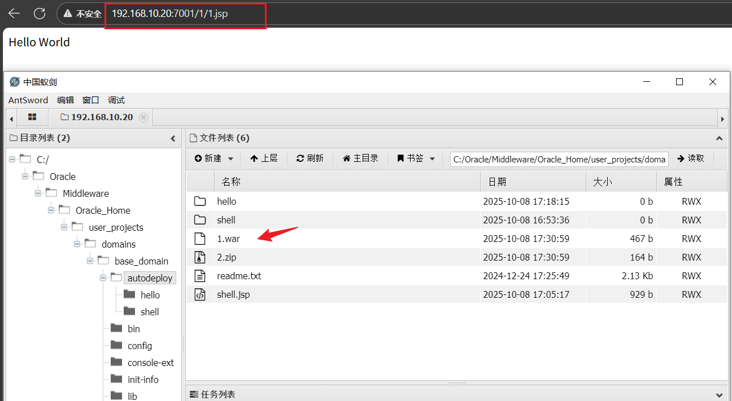Open the AntSword menu
This screenshot has height=401, width=732.
pyautogui.click(x=28, y=100)
